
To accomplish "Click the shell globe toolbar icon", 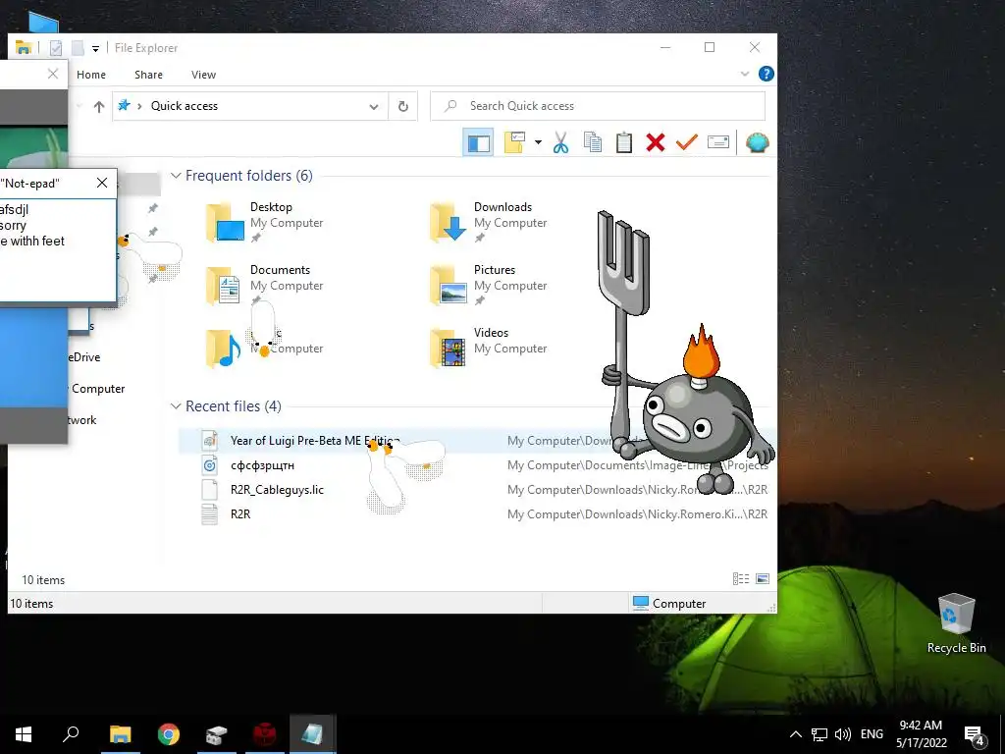I will (757, 142).
